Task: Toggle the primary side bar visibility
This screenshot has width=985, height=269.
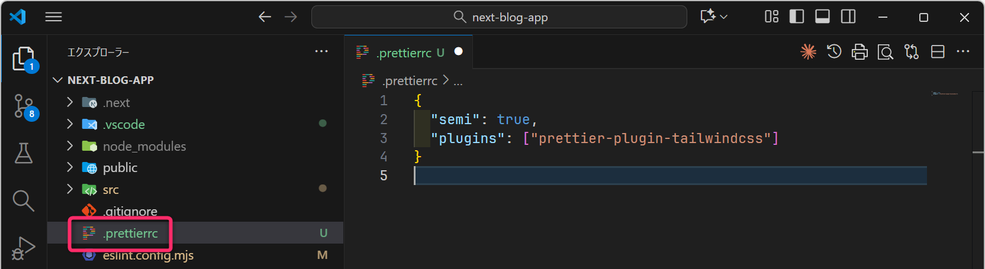Action: point(797,17)
